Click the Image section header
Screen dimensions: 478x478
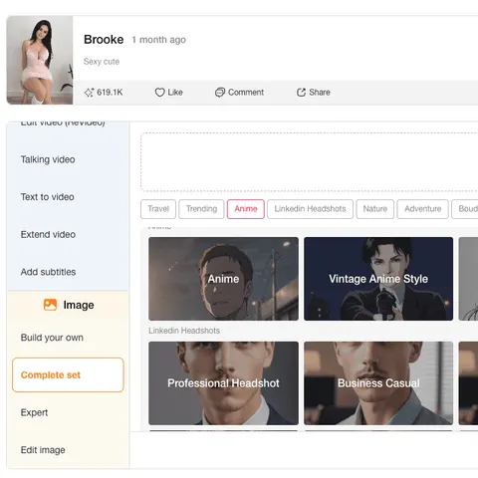pyautogui.click(x=69, y=305)
